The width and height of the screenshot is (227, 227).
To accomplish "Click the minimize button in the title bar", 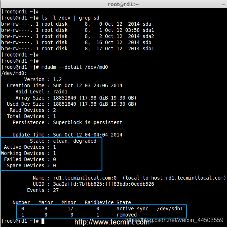I will point(223,5).
